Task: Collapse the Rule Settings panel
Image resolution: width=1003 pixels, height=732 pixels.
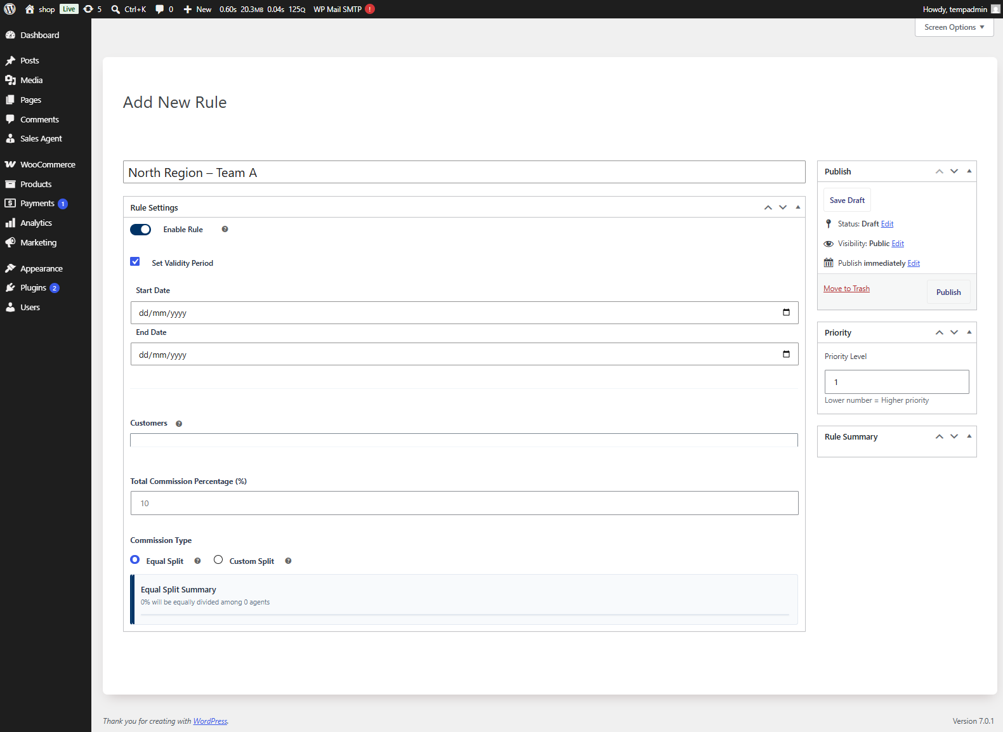Action: tap(798, 207)
